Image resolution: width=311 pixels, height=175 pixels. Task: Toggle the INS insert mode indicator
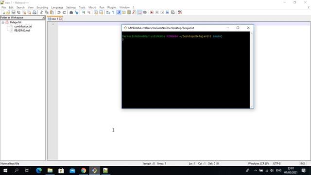[302, 163]
